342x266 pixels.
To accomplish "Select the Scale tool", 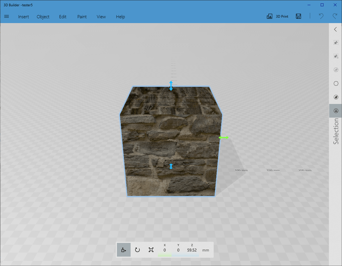I will pyautogui.click(x=151, y=250).
